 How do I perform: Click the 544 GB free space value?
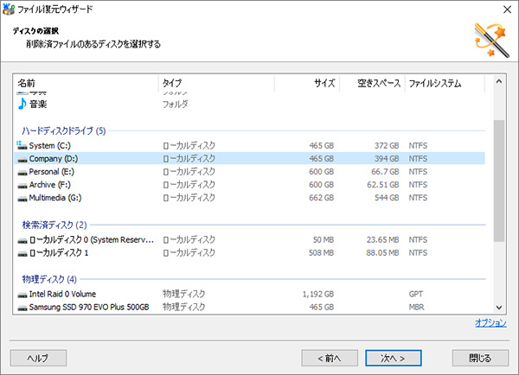(x=387, y=198)
